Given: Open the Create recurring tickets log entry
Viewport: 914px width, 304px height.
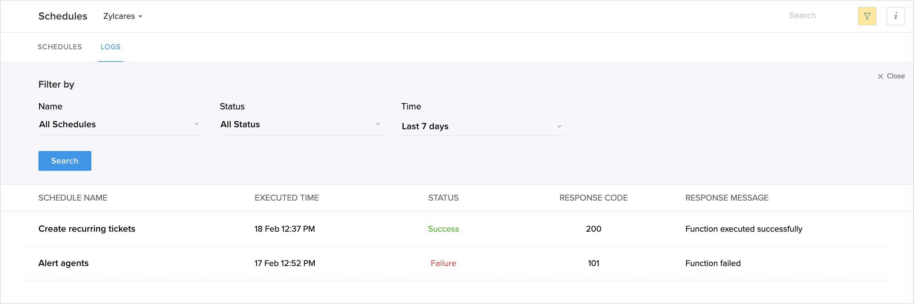Looking at the screenshot, I should 87,229.
